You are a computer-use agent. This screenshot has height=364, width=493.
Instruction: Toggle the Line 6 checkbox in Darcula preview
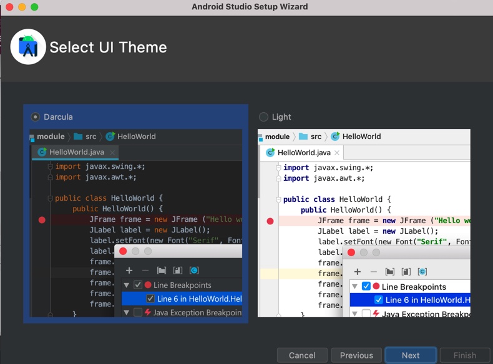[150, 299]
